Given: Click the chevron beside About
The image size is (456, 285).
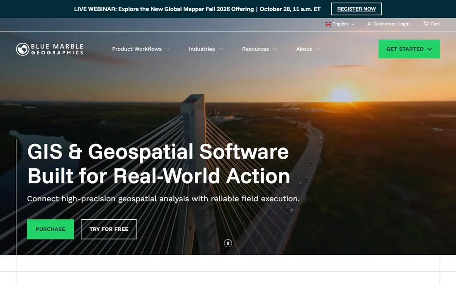Looking at the screenshot, I should coord(318,49).
